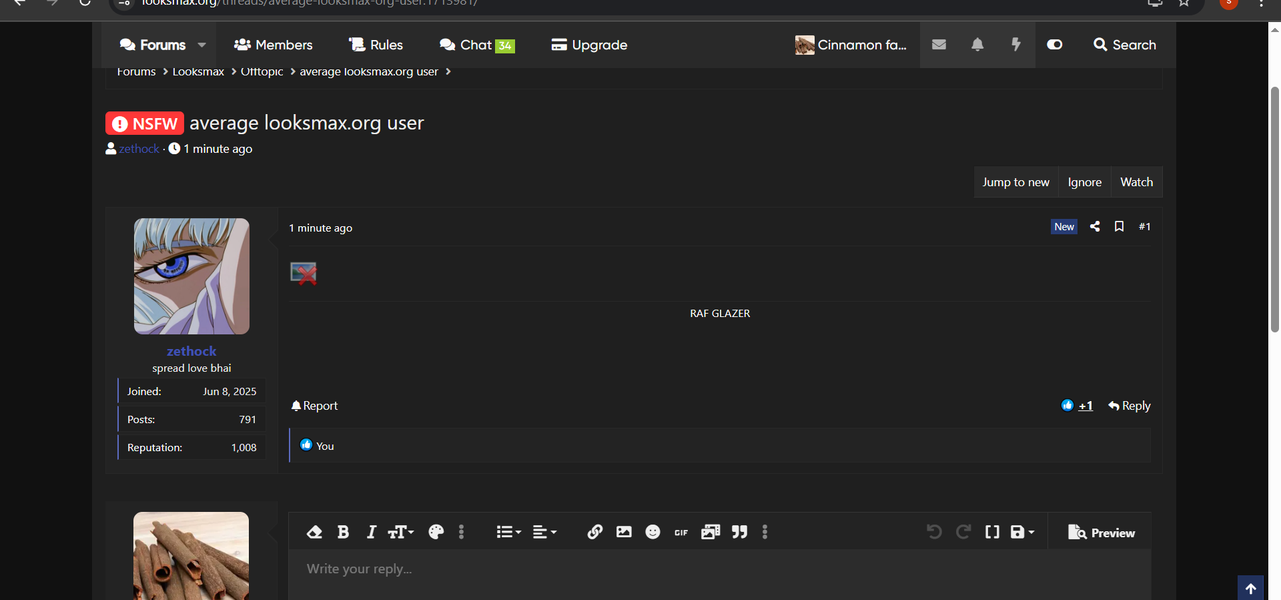Insert a GIF

681,532
